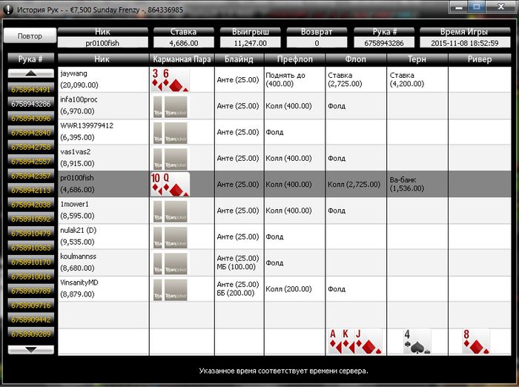
Task: Click the Ставка field showing 4,686.00
Action: click(x=184, y=43)
